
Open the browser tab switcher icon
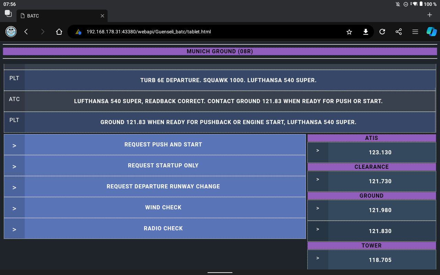[x=8, y=13]
